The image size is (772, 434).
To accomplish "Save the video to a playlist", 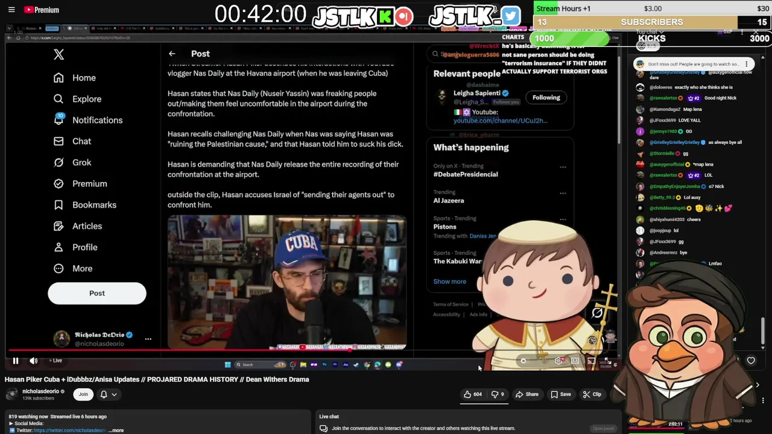I will (560, 394).
